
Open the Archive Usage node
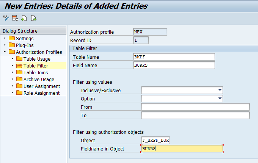tap(39, 79)
